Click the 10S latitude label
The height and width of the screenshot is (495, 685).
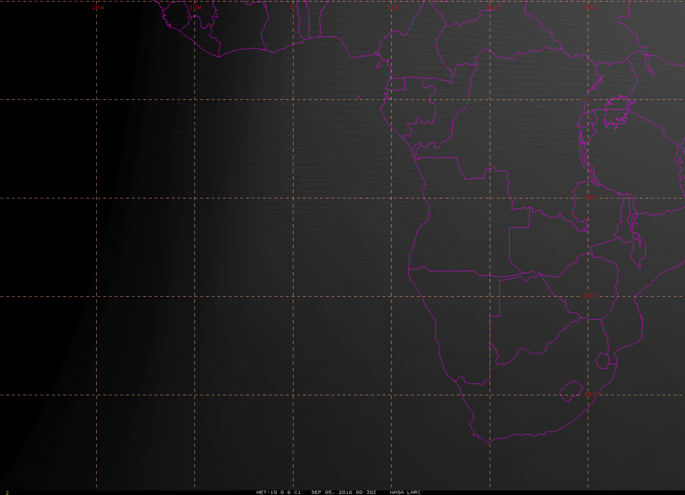[x=590, y=197]
